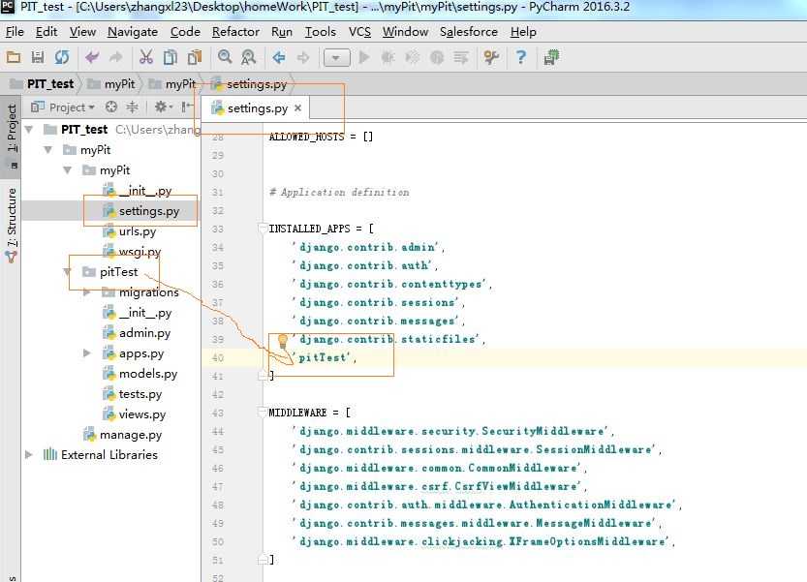Click the Replace icon beside Find

(249, 57)
